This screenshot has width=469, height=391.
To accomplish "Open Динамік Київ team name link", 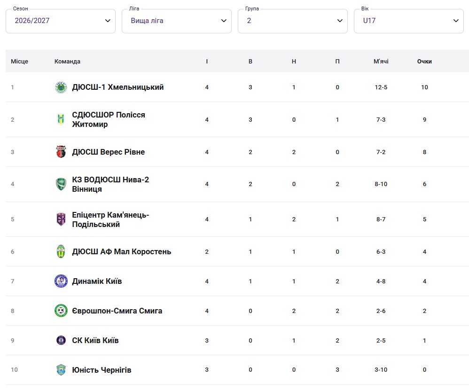I will [97, 281].
